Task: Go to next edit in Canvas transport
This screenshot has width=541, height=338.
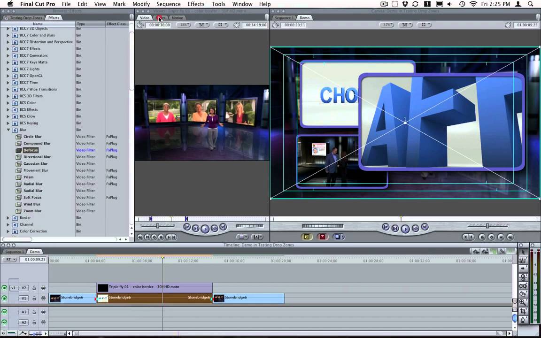Action: click(x=425, y=227)
